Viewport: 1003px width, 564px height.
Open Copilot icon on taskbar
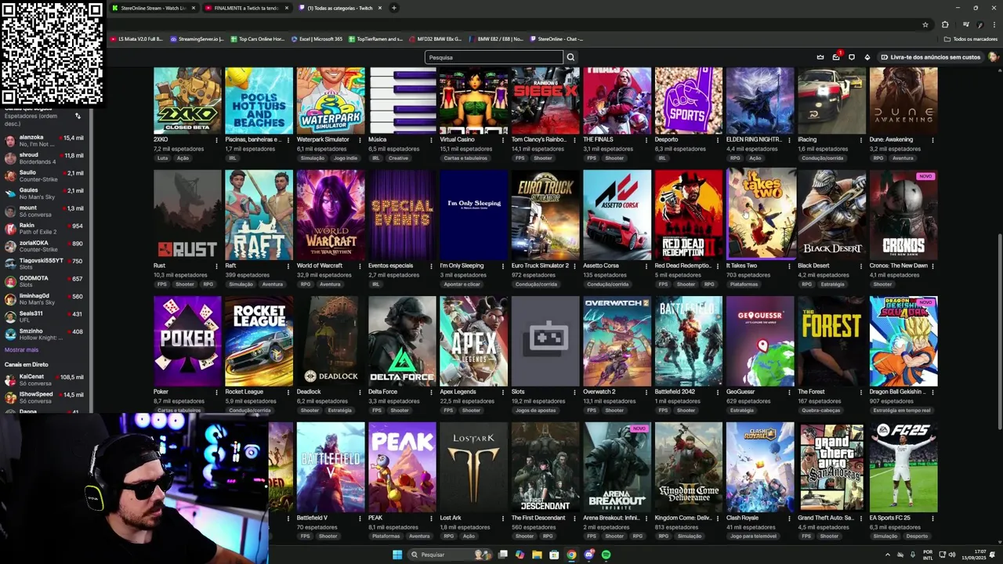[x=520, y=555]
